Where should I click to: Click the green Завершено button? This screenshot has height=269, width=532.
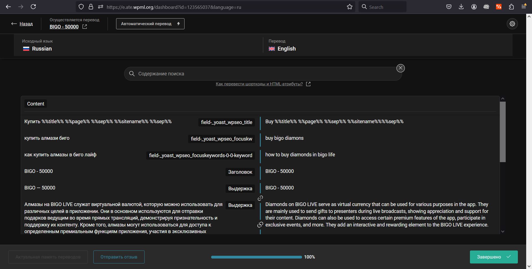(x=494, y=257)
